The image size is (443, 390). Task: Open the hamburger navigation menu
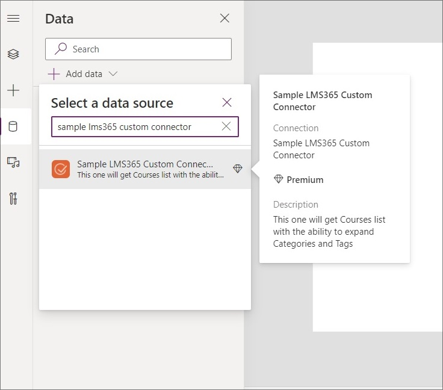point(13,18)
